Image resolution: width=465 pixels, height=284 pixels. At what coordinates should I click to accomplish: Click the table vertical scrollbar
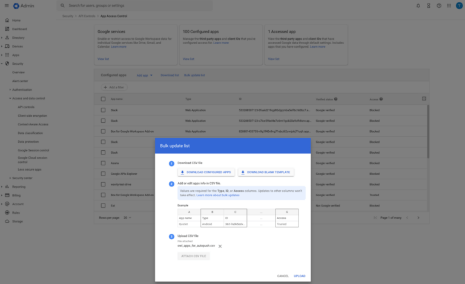pos(428,132)
